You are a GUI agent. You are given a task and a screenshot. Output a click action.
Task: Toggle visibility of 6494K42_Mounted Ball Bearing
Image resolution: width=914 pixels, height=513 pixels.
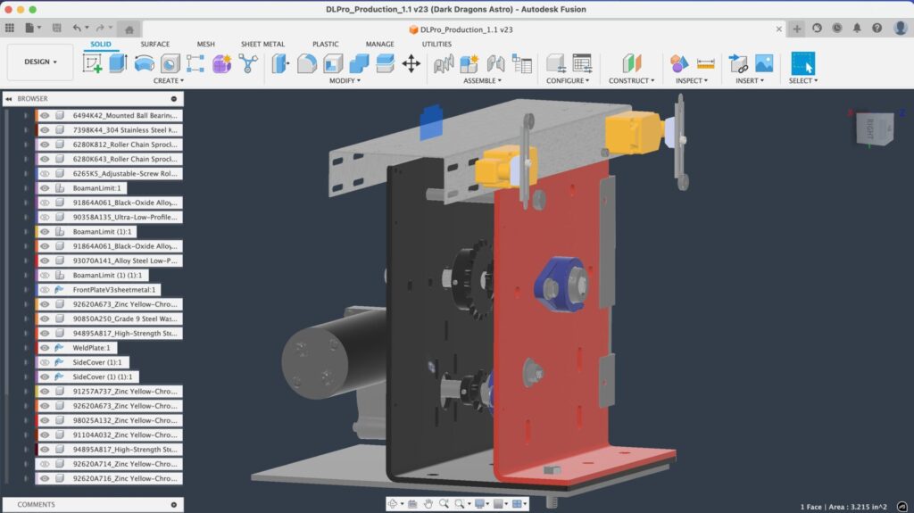[x=45, y=115]
